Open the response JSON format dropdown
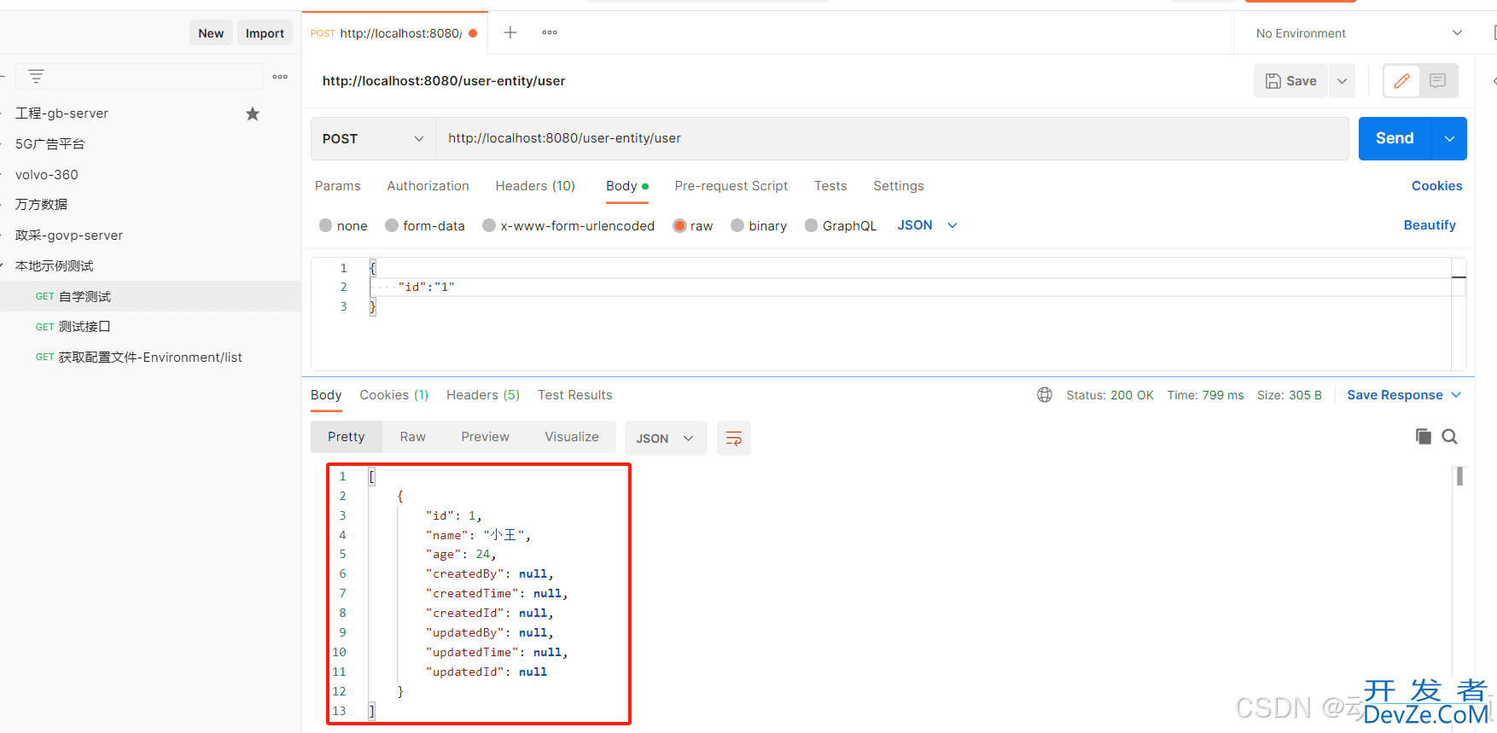This screenshot has width=1497, height=733. (666, 438)
